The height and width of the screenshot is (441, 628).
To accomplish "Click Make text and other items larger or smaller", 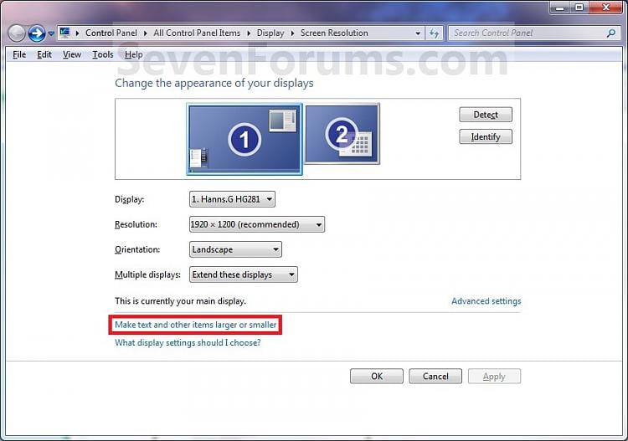I will (x=195, y=325).
